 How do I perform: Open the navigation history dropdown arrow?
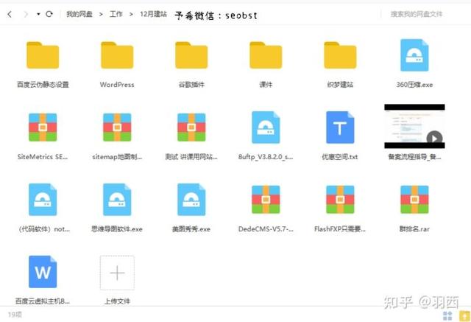(x=38, y=14)
